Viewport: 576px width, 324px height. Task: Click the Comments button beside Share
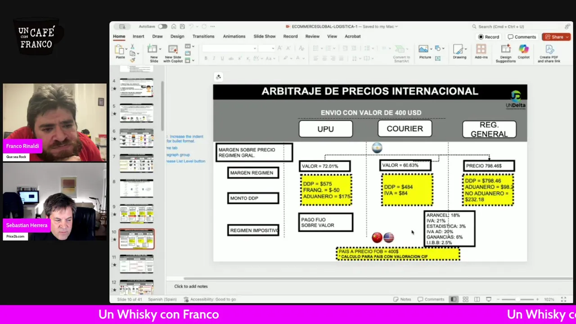pyautogui.click(x=522, y=37)
